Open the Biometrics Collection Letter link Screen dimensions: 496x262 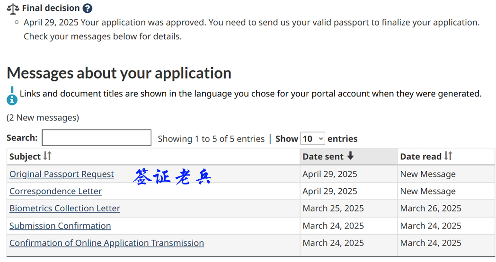coord(65,208)
